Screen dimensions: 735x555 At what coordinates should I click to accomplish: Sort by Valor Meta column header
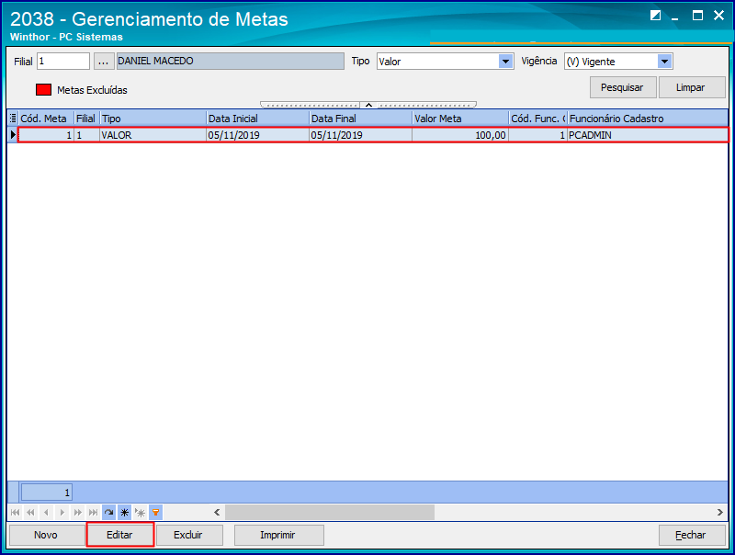[460, 119]
